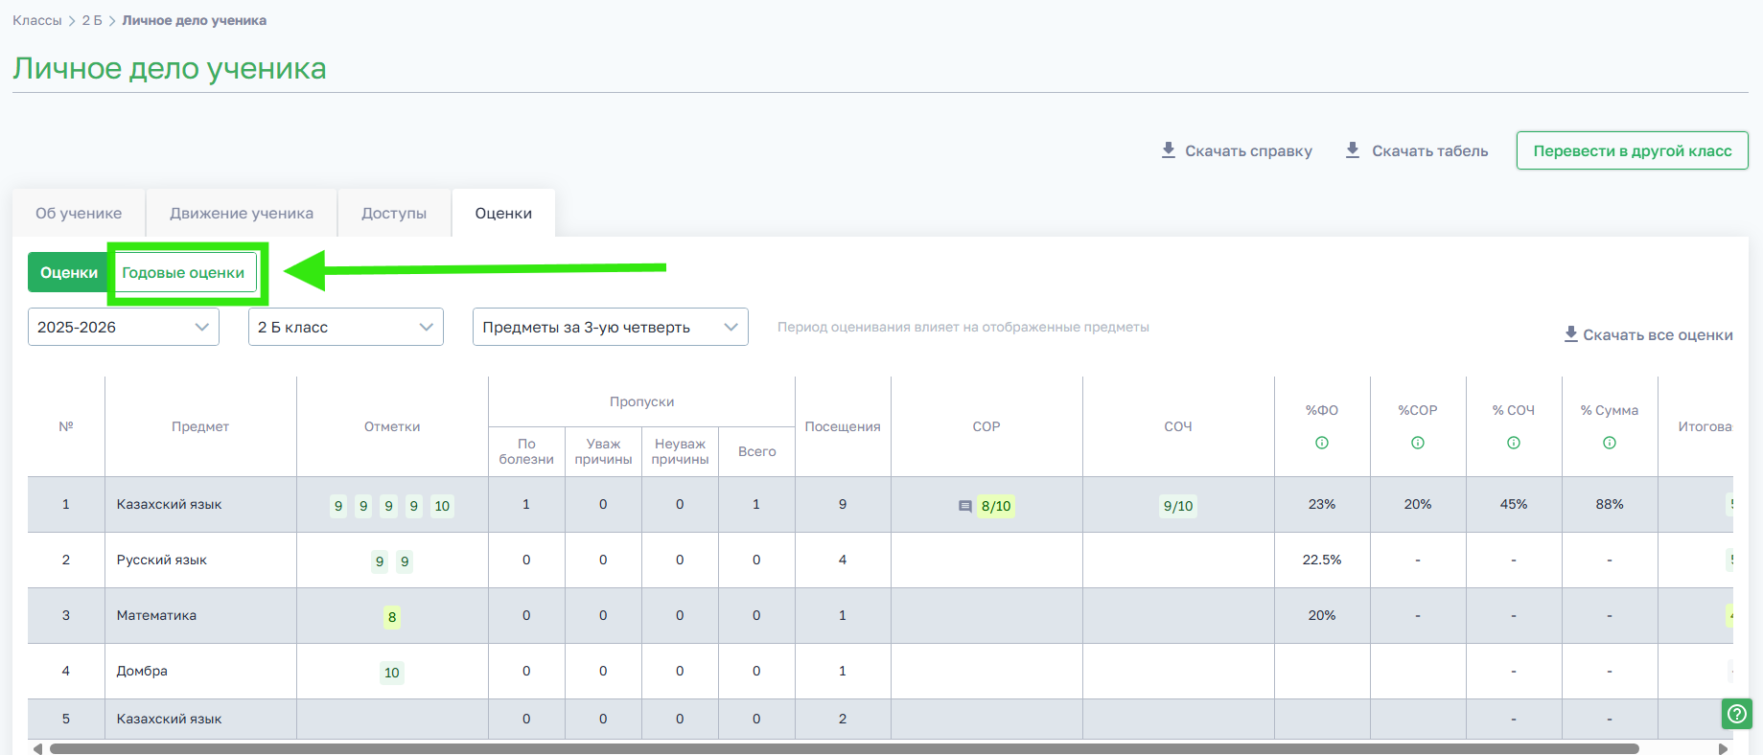
Task: Click the 9/10 СОЧ grade for Казахский язык
Action: pyautogui.click(x=1177, y=506)
